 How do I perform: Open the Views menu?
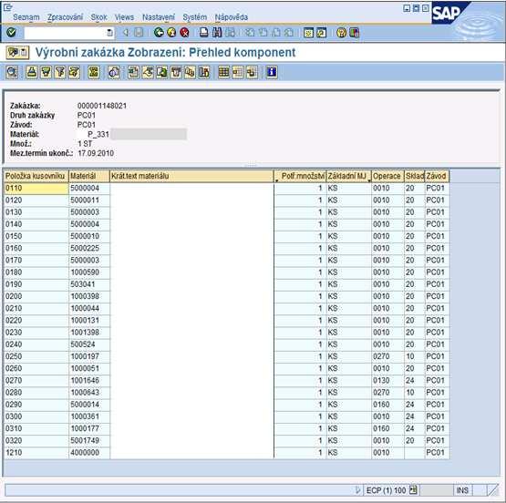(124, 17)
